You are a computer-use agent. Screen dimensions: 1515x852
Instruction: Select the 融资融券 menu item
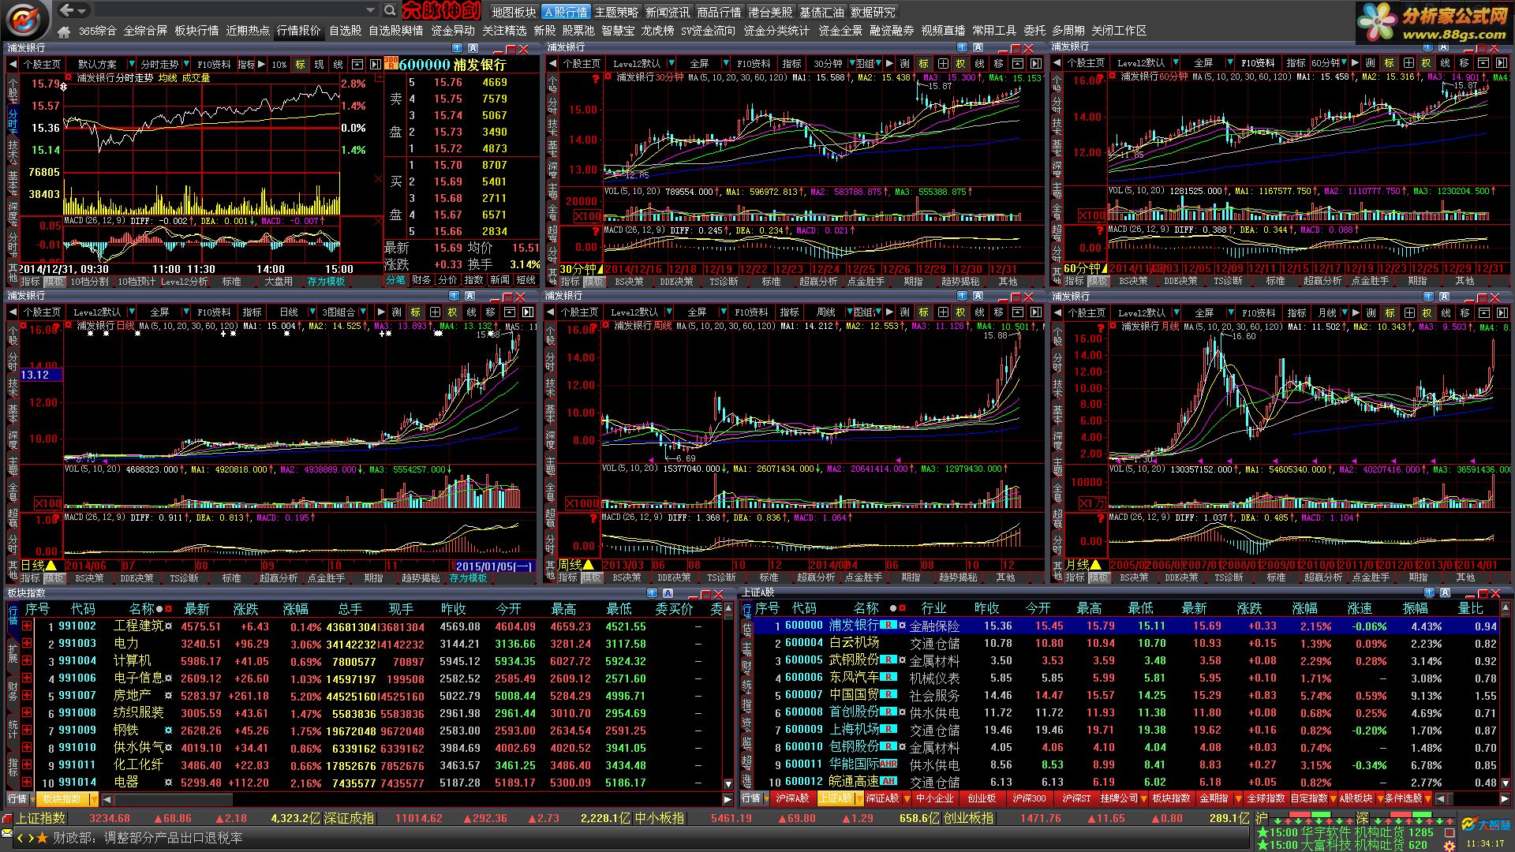coord(891,31)
